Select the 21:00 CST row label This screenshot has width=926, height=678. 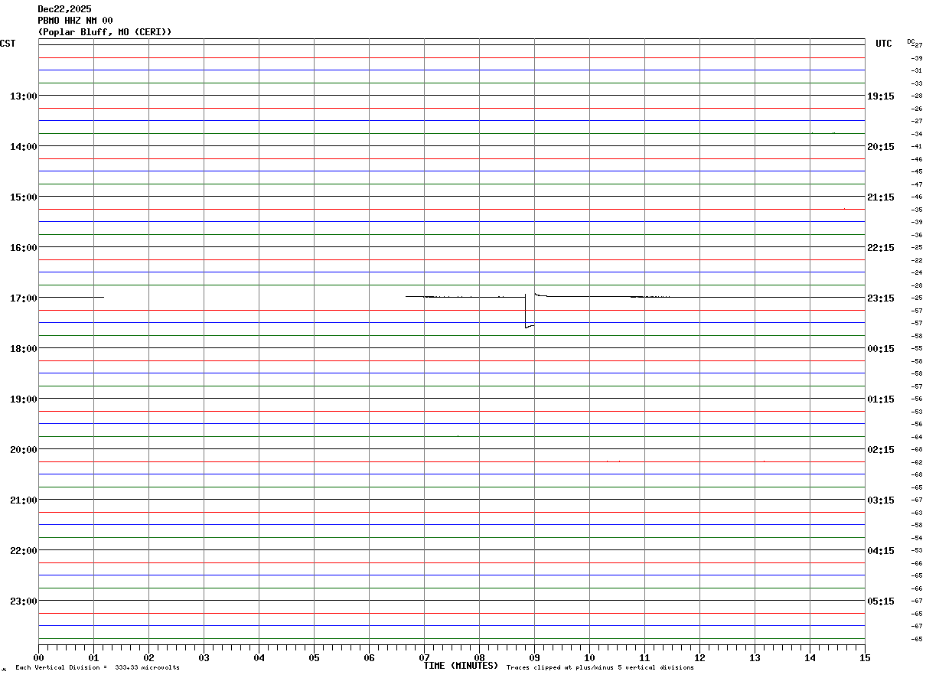[24, 500]
